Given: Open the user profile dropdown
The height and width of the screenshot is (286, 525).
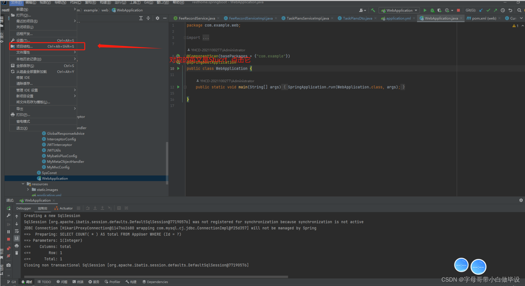Looking at the screenshot, I should click(x=362, y=10).
